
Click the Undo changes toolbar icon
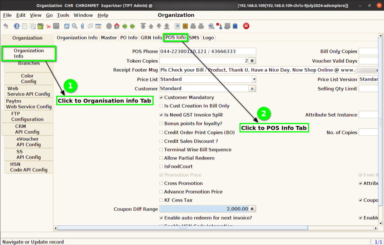click(6, 26)
